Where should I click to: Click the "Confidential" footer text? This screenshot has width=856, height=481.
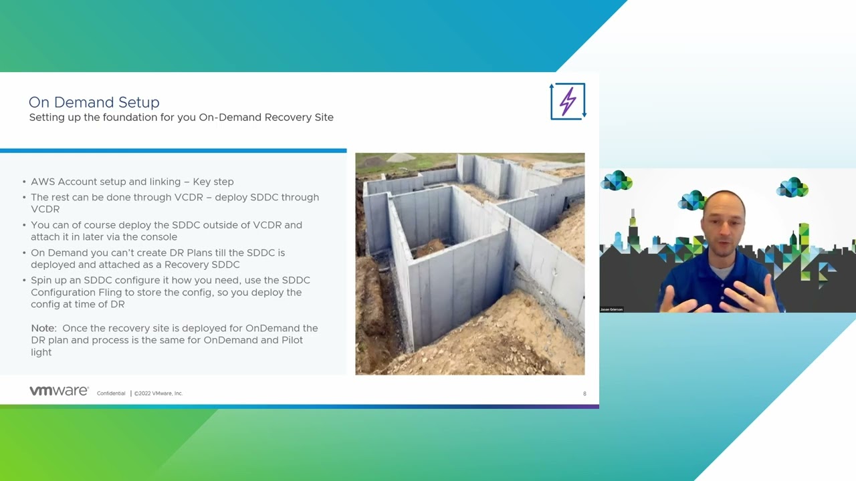tap(111, 393)
